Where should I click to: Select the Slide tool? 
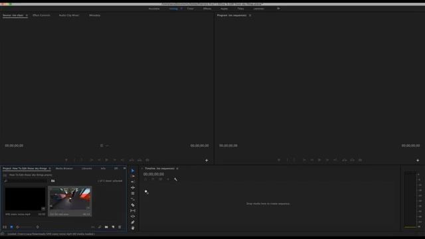tap(133, 216)
